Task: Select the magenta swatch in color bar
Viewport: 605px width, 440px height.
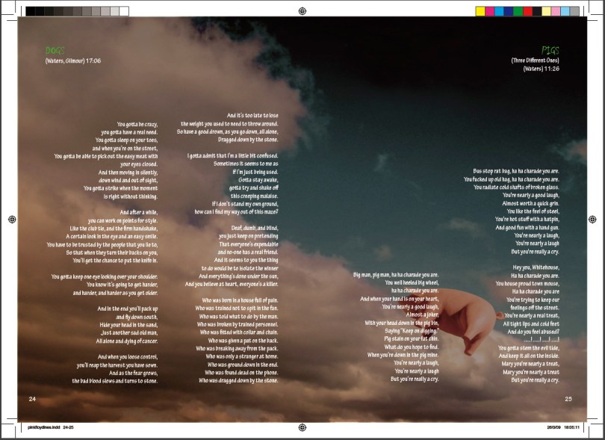Action: click(x=490, y=11)
